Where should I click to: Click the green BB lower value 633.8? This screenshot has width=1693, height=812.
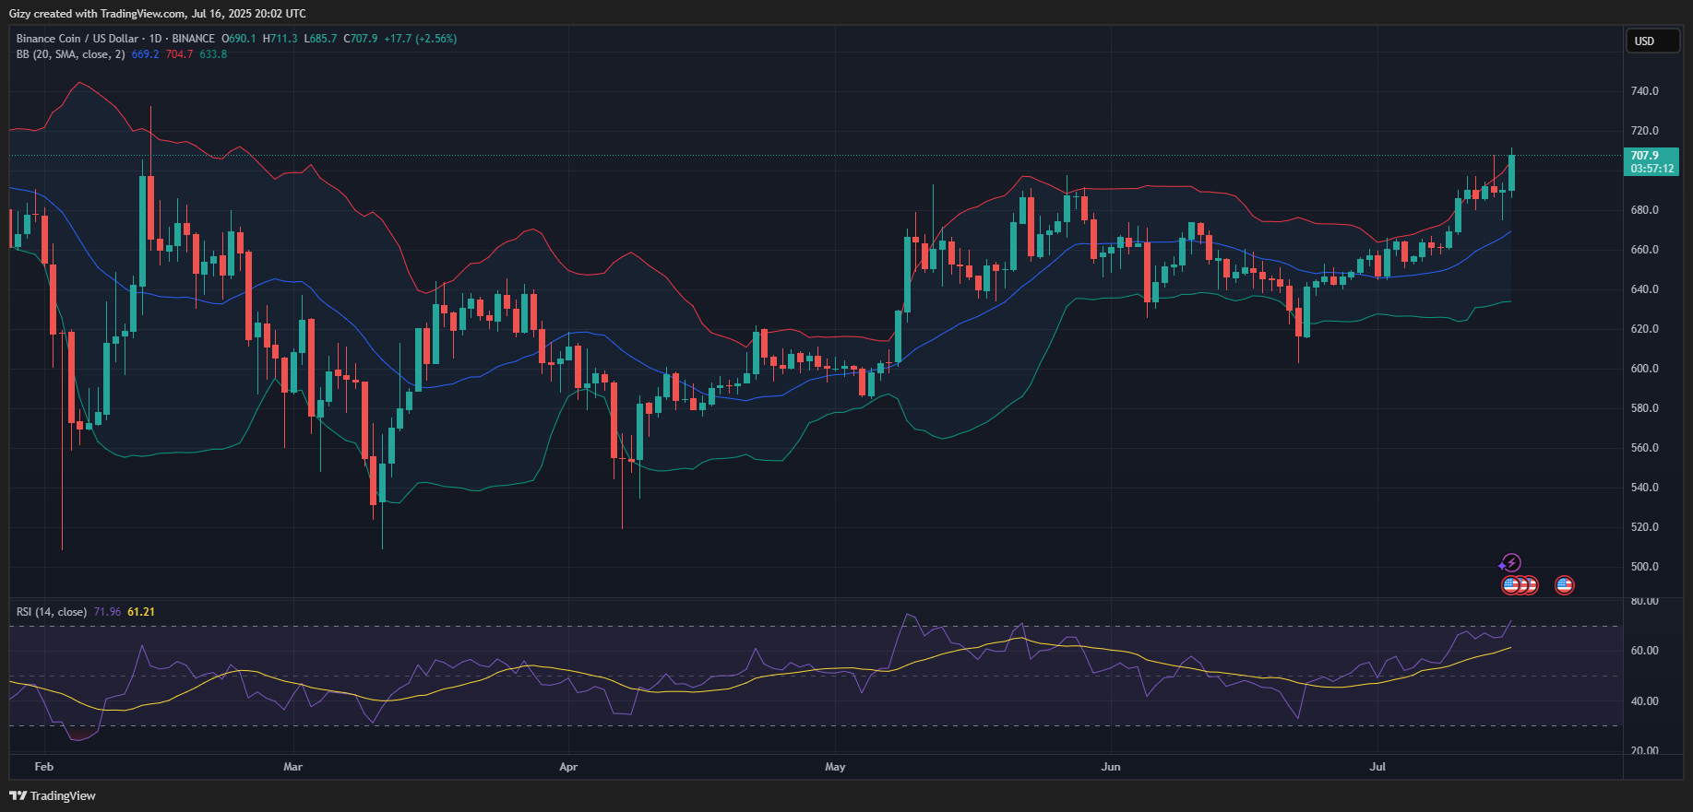(213, 54)
